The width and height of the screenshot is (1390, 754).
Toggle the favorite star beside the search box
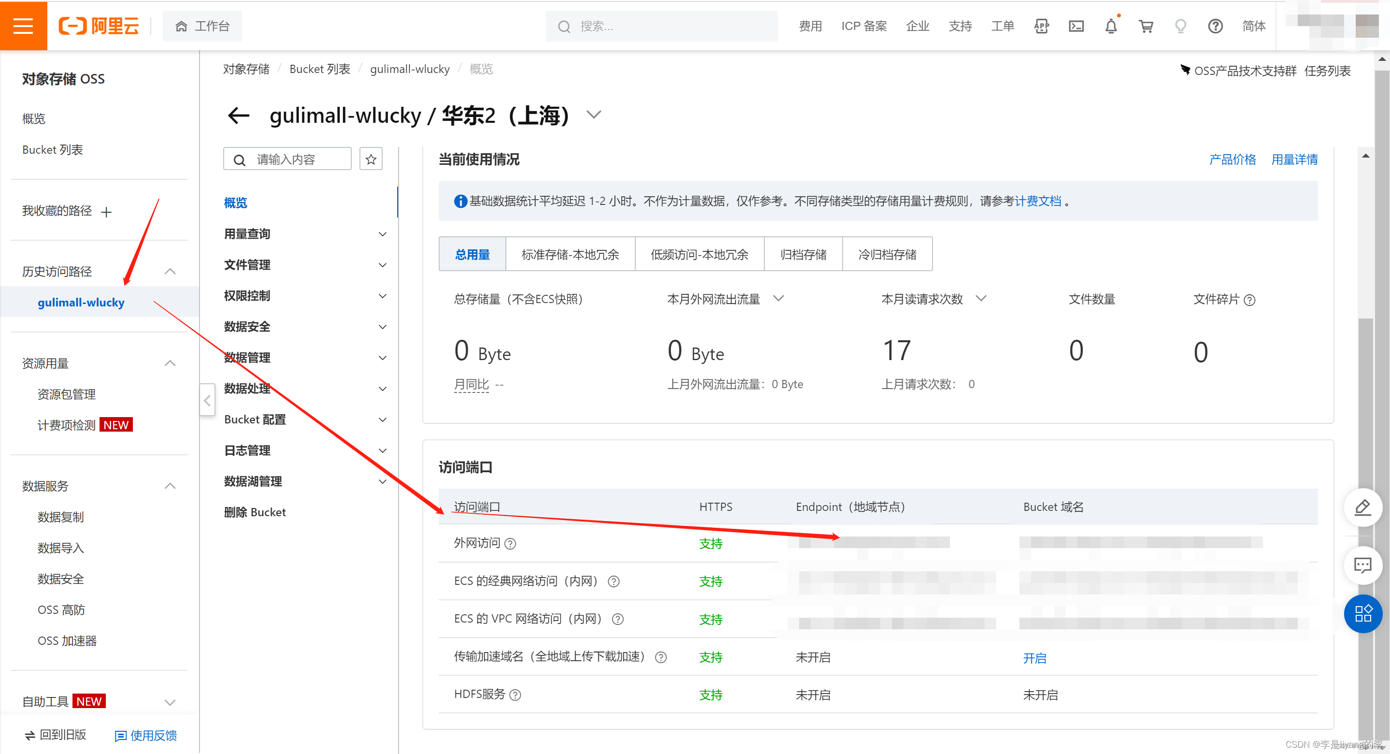tap(371, 158)
